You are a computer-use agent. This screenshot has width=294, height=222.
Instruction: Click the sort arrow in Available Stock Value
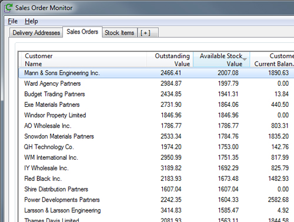pyautogui.click(x=245, y=59)
